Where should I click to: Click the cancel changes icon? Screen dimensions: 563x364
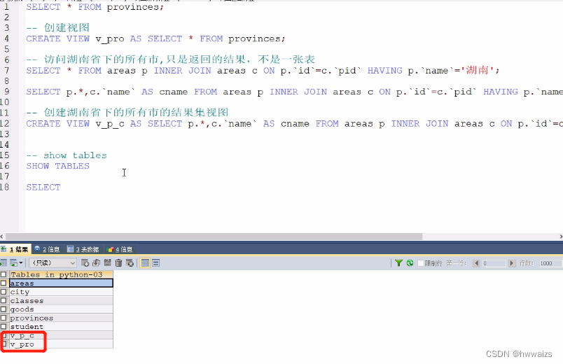tap(130, 263)
